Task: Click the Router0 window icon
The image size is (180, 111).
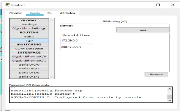Action: click(x=7, y=5)
